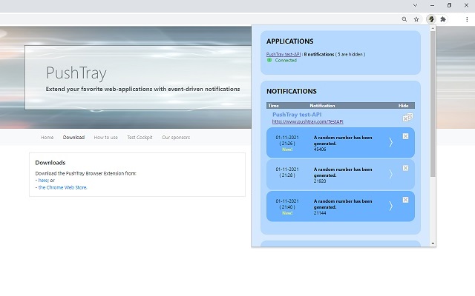Screen dimensions: 475x296
Task: Click the popup scrollbar down arrow
Action: tap(433, 243)
